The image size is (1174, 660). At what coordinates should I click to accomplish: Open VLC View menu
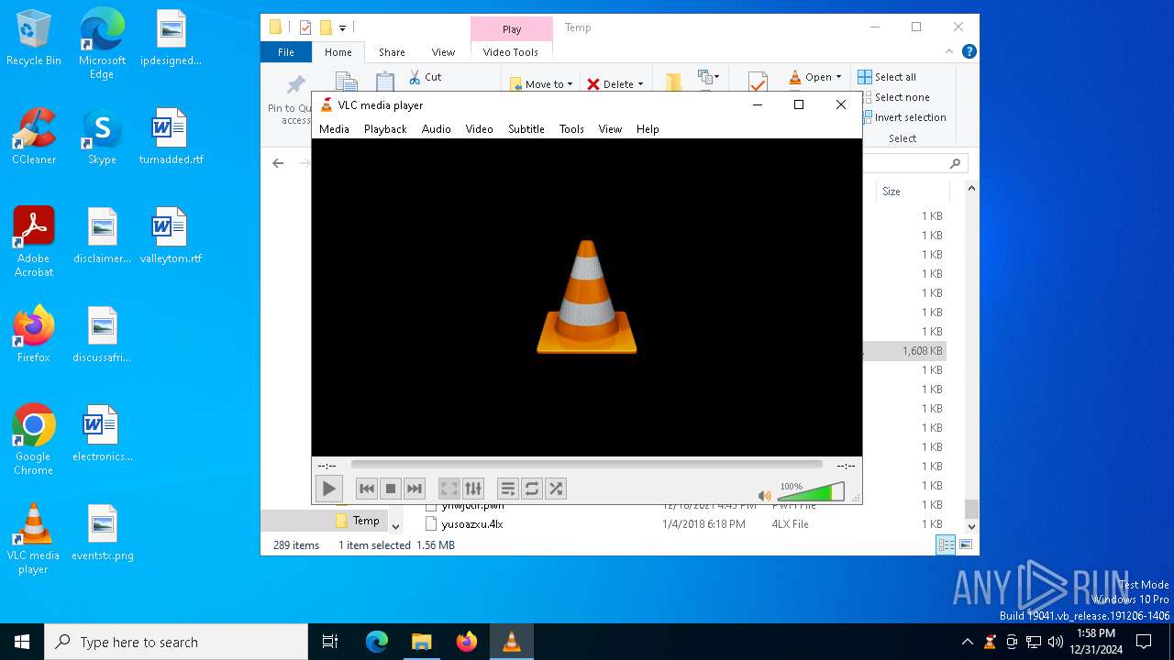click(x=610, y=129)
